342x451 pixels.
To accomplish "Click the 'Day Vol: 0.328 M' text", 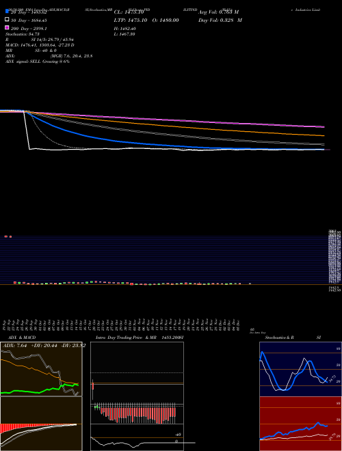I will pos(220,20).
